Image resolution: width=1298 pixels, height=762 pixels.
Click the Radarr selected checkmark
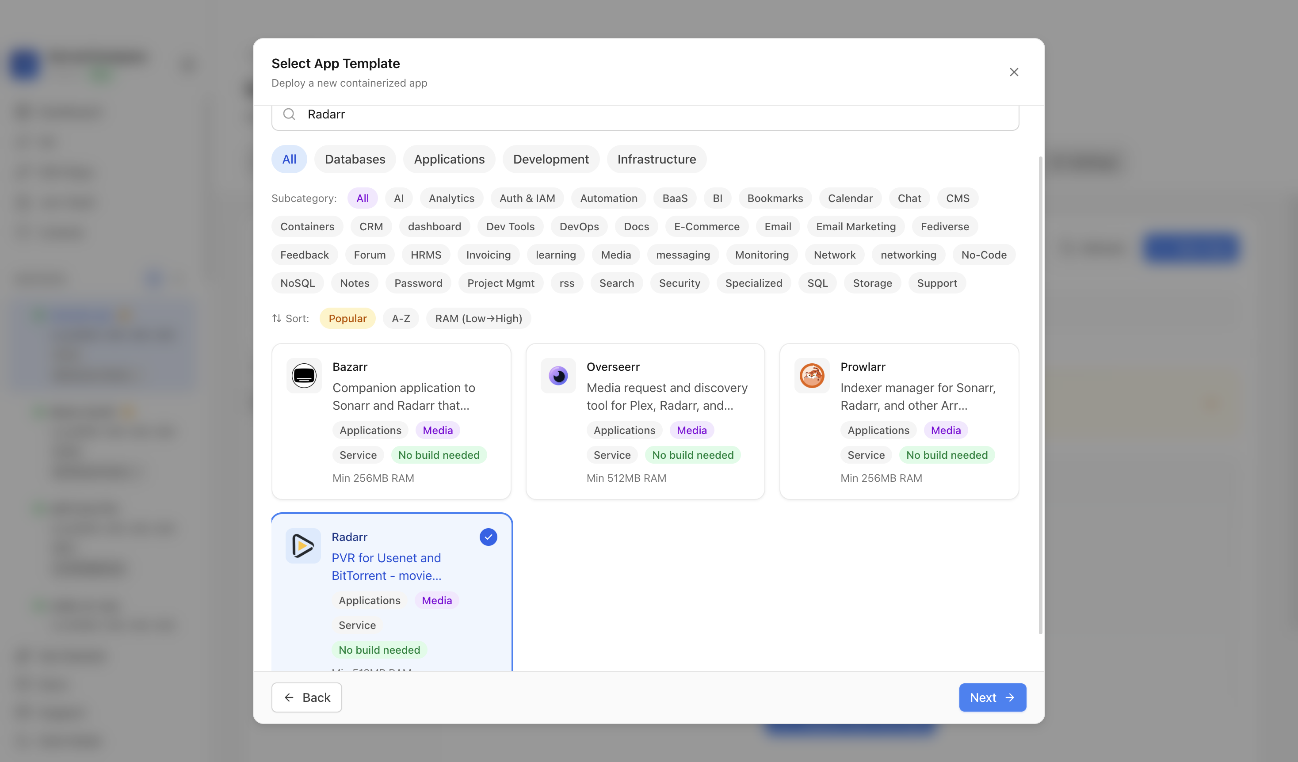click(x=488, y=537)
